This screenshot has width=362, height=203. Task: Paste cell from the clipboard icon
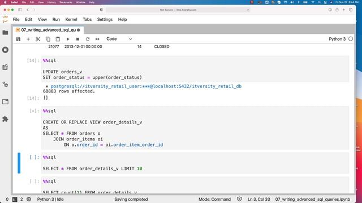coord(58,39)
